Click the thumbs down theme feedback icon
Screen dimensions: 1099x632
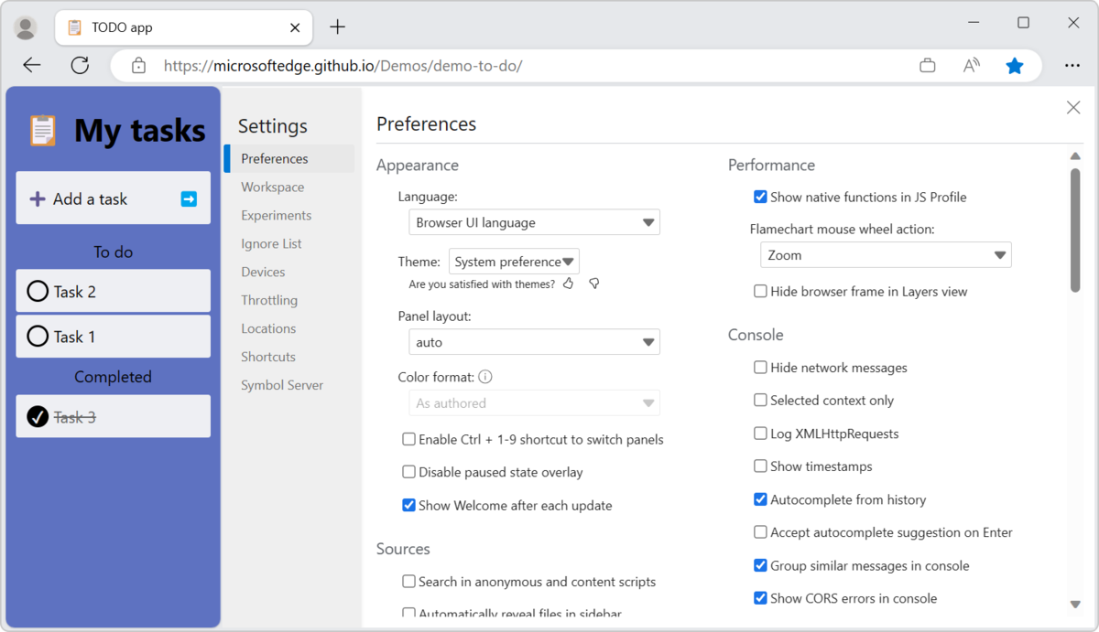(x=594, y=284)
